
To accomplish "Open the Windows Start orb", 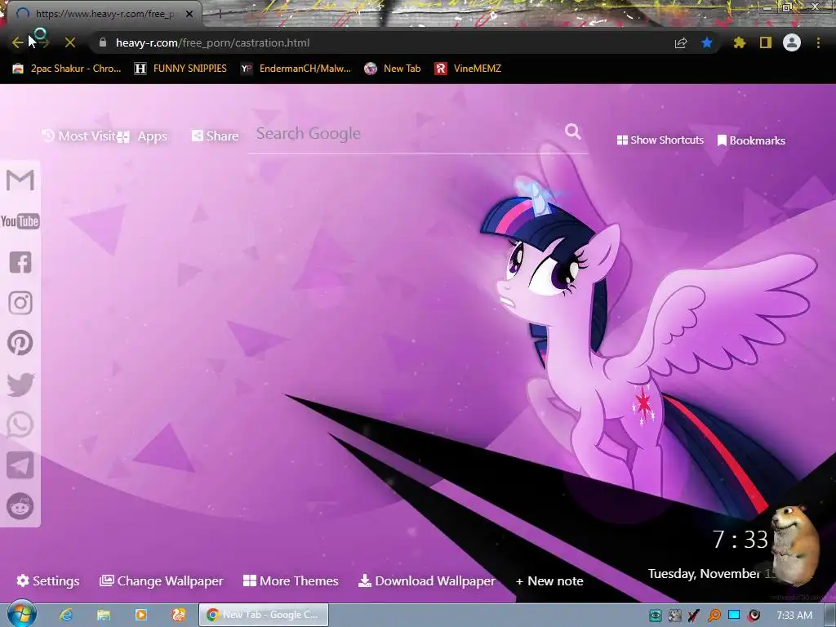I will click(x=21, y=614).
